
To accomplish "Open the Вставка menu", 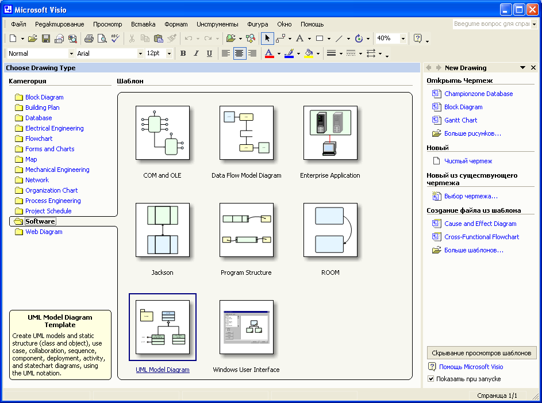I will [x=143, y=24].
